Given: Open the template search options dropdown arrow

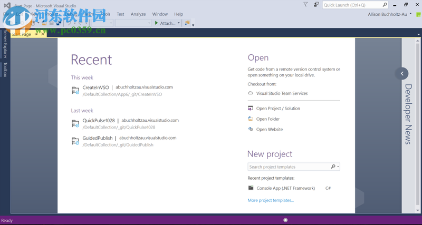Looking at the screenshot, I should click(x=338, y=167).
